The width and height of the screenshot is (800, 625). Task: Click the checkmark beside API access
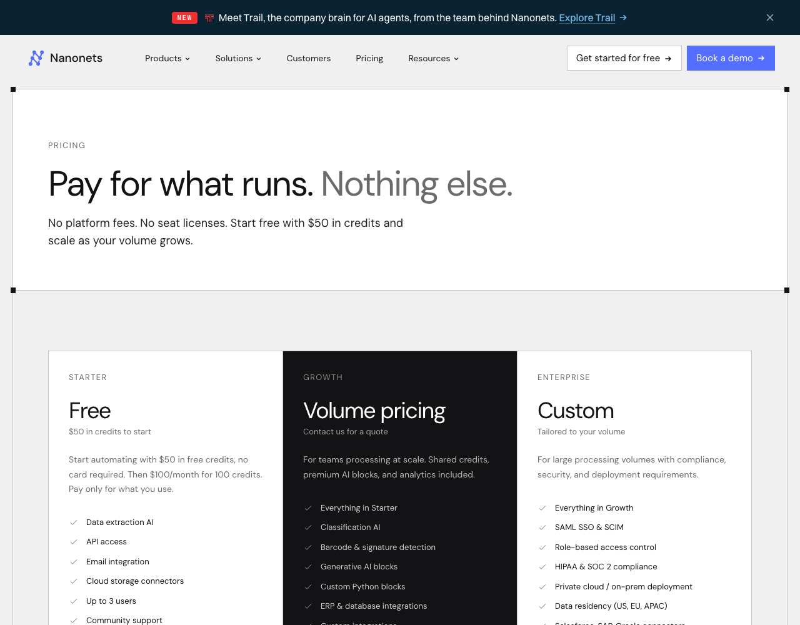[74, 542]
